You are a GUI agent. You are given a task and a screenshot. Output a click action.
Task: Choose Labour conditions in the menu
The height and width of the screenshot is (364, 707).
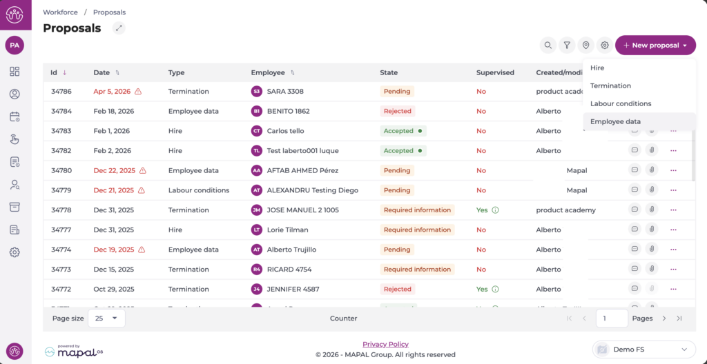click(x=620, y=103)
